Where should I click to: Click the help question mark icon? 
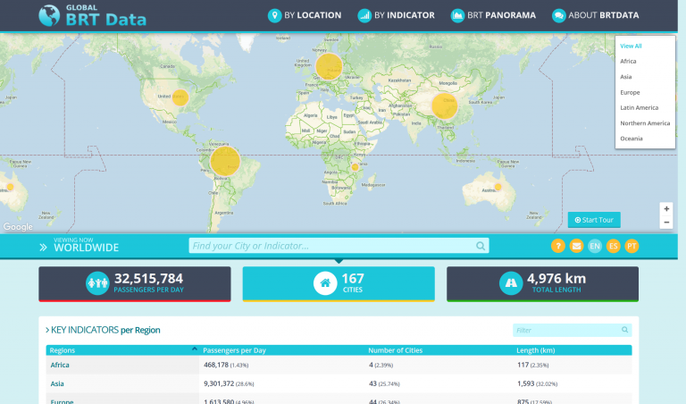557,246
